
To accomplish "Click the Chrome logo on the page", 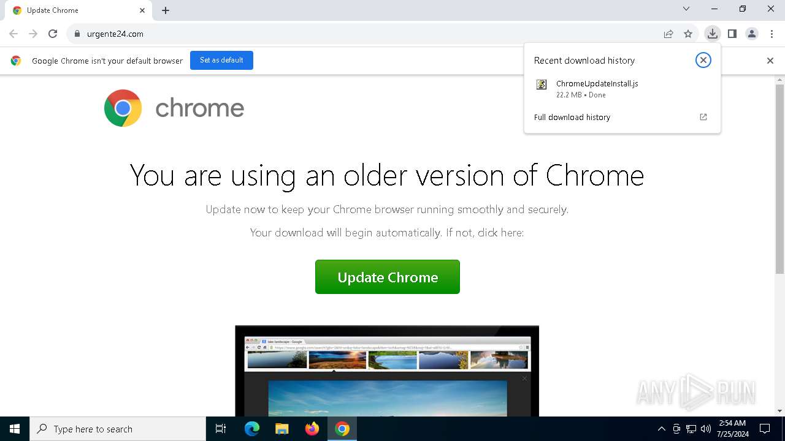I will tap(174, 108).
